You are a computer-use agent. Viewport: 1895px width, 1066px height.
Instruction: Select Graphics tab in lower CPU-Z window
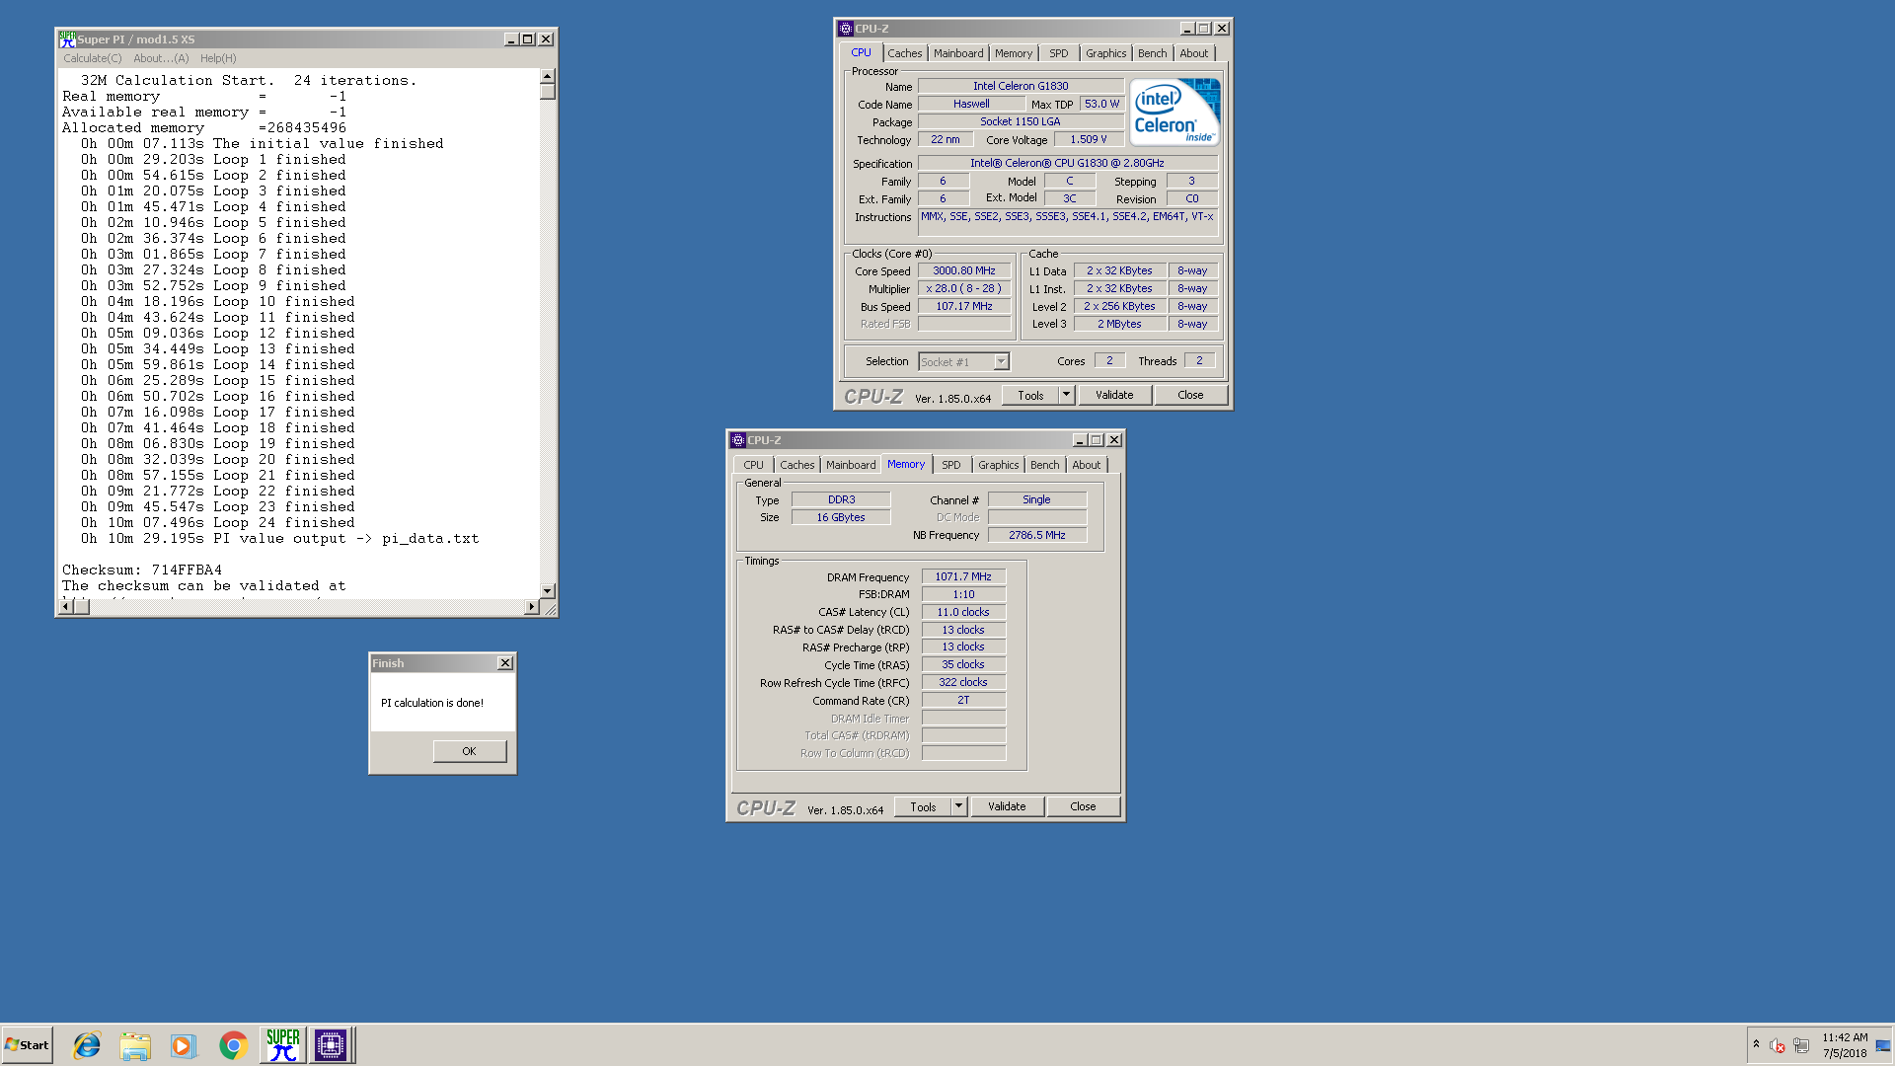coord(998,465)
